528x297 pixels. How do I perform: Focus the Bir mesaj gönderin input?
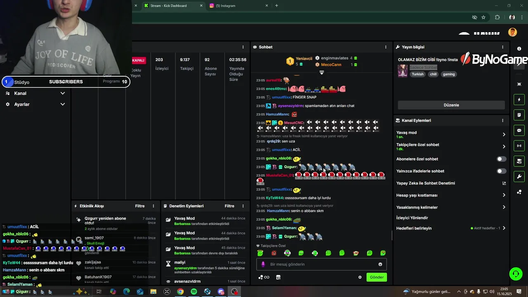(x=322, y=264)
